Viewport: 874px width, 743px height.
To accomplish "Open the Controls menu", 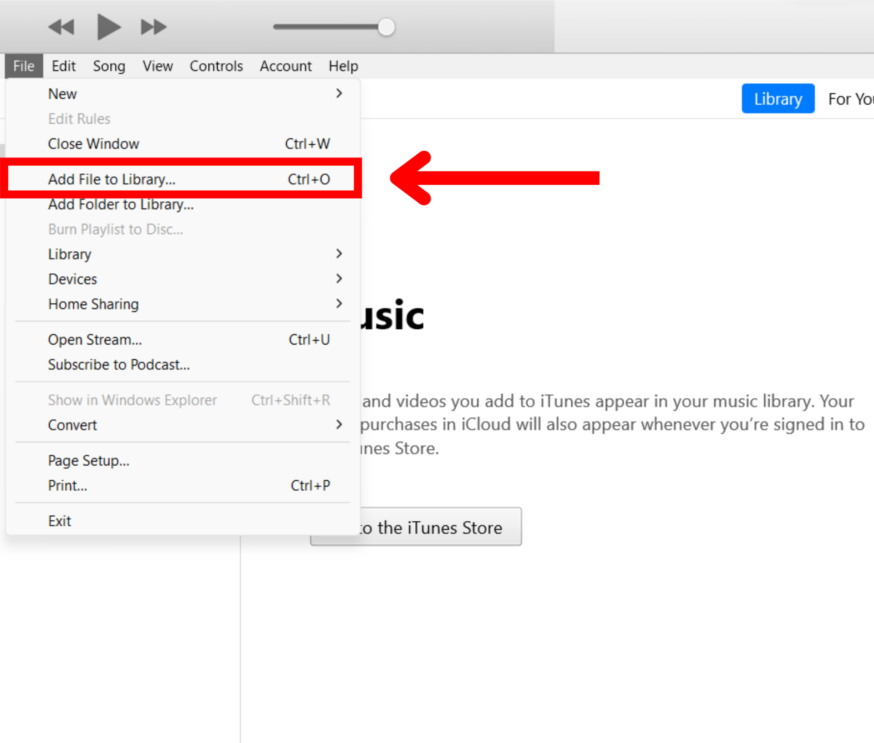I will 216,66.
